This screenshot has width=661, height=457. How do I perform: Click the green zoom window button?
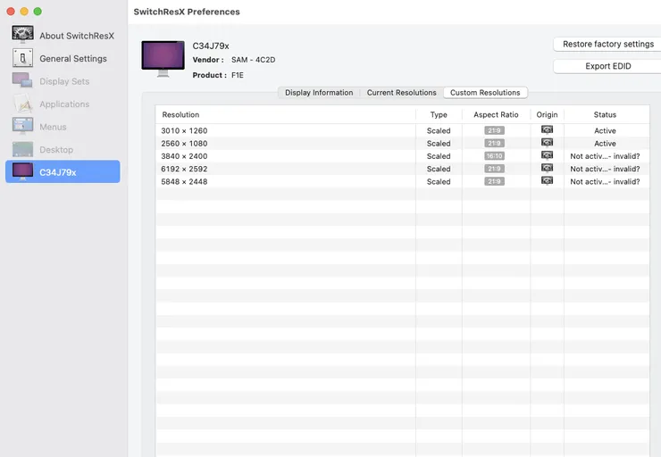pos(38,12)
